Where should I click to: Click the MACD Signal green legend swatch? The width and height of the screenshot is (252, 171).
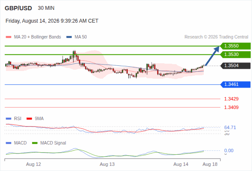point(35,143)
